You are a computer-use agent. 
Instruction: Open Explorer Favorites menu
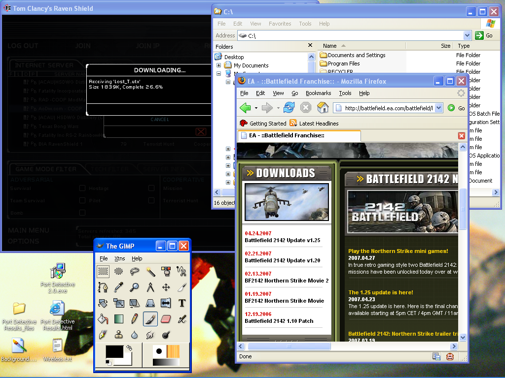point(280,24)
